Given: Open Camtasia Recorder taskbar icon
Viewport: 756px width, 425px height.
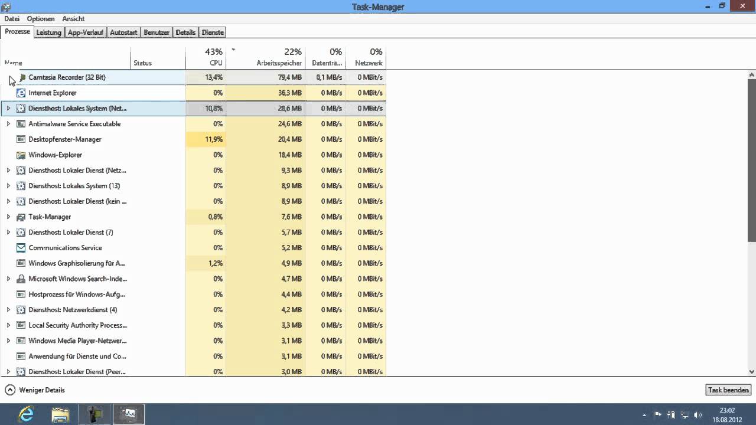Looking at the screenshot, I should [94, 414].
